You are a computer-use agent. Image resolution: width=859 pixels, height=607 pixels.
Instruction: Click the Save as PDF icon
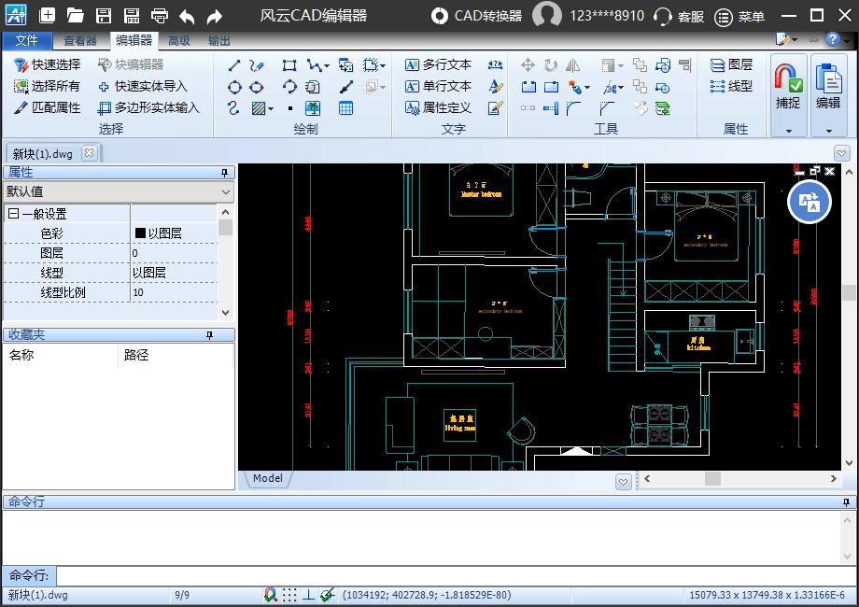point(132,15)
